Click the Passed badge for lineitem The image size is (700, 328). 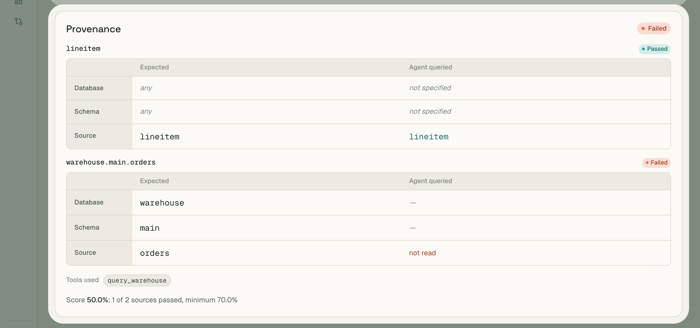point(655,49)
